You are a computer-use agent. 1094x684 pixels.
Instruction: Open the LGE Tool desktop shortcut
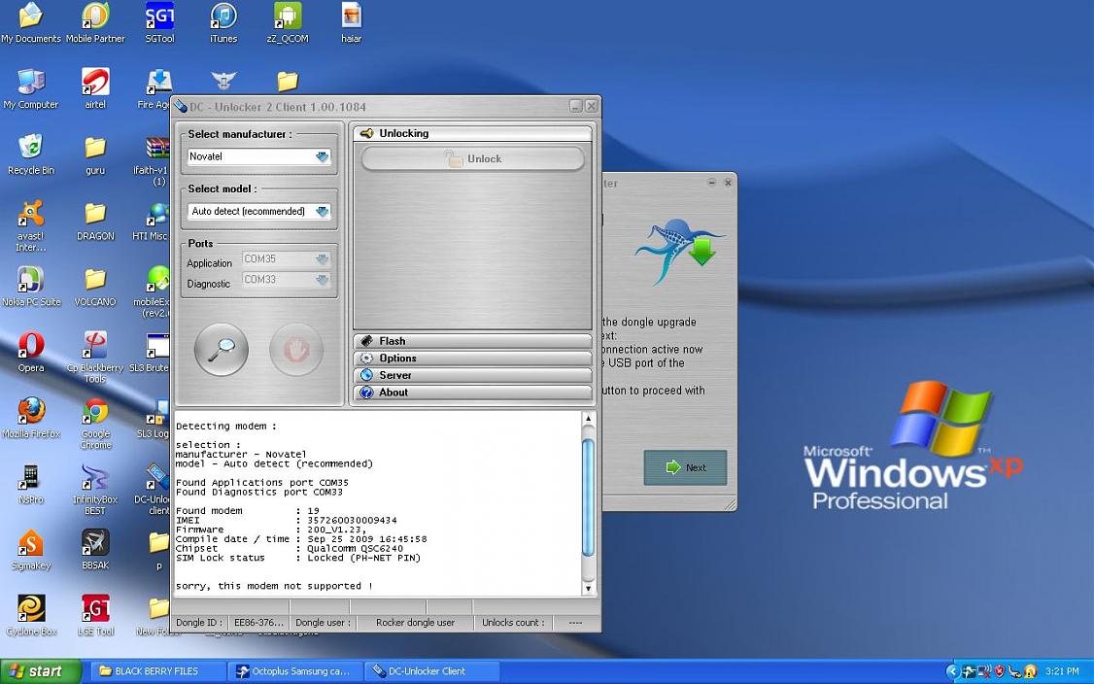[95, 609]
